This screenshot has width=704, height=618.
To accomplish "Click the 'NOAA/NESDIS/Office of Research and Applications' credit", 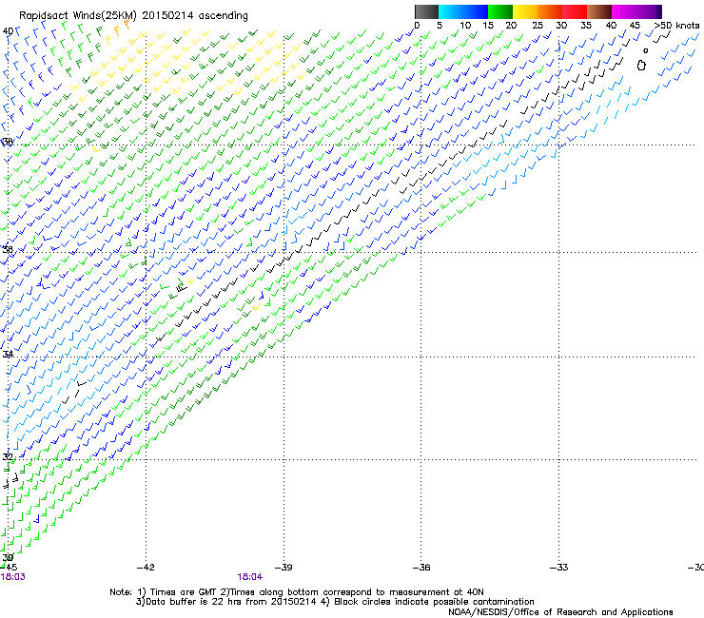I will point(560,612).
